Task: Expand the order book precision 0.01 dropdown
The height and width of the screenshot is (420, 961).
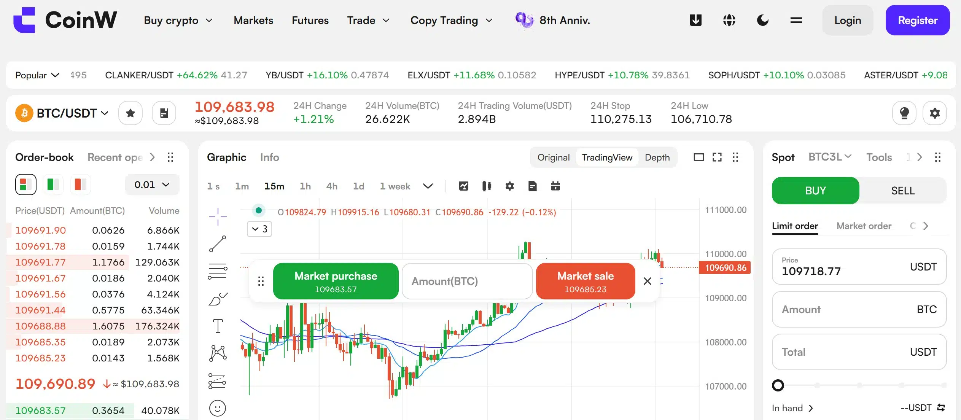Action: tap(152, 184)
